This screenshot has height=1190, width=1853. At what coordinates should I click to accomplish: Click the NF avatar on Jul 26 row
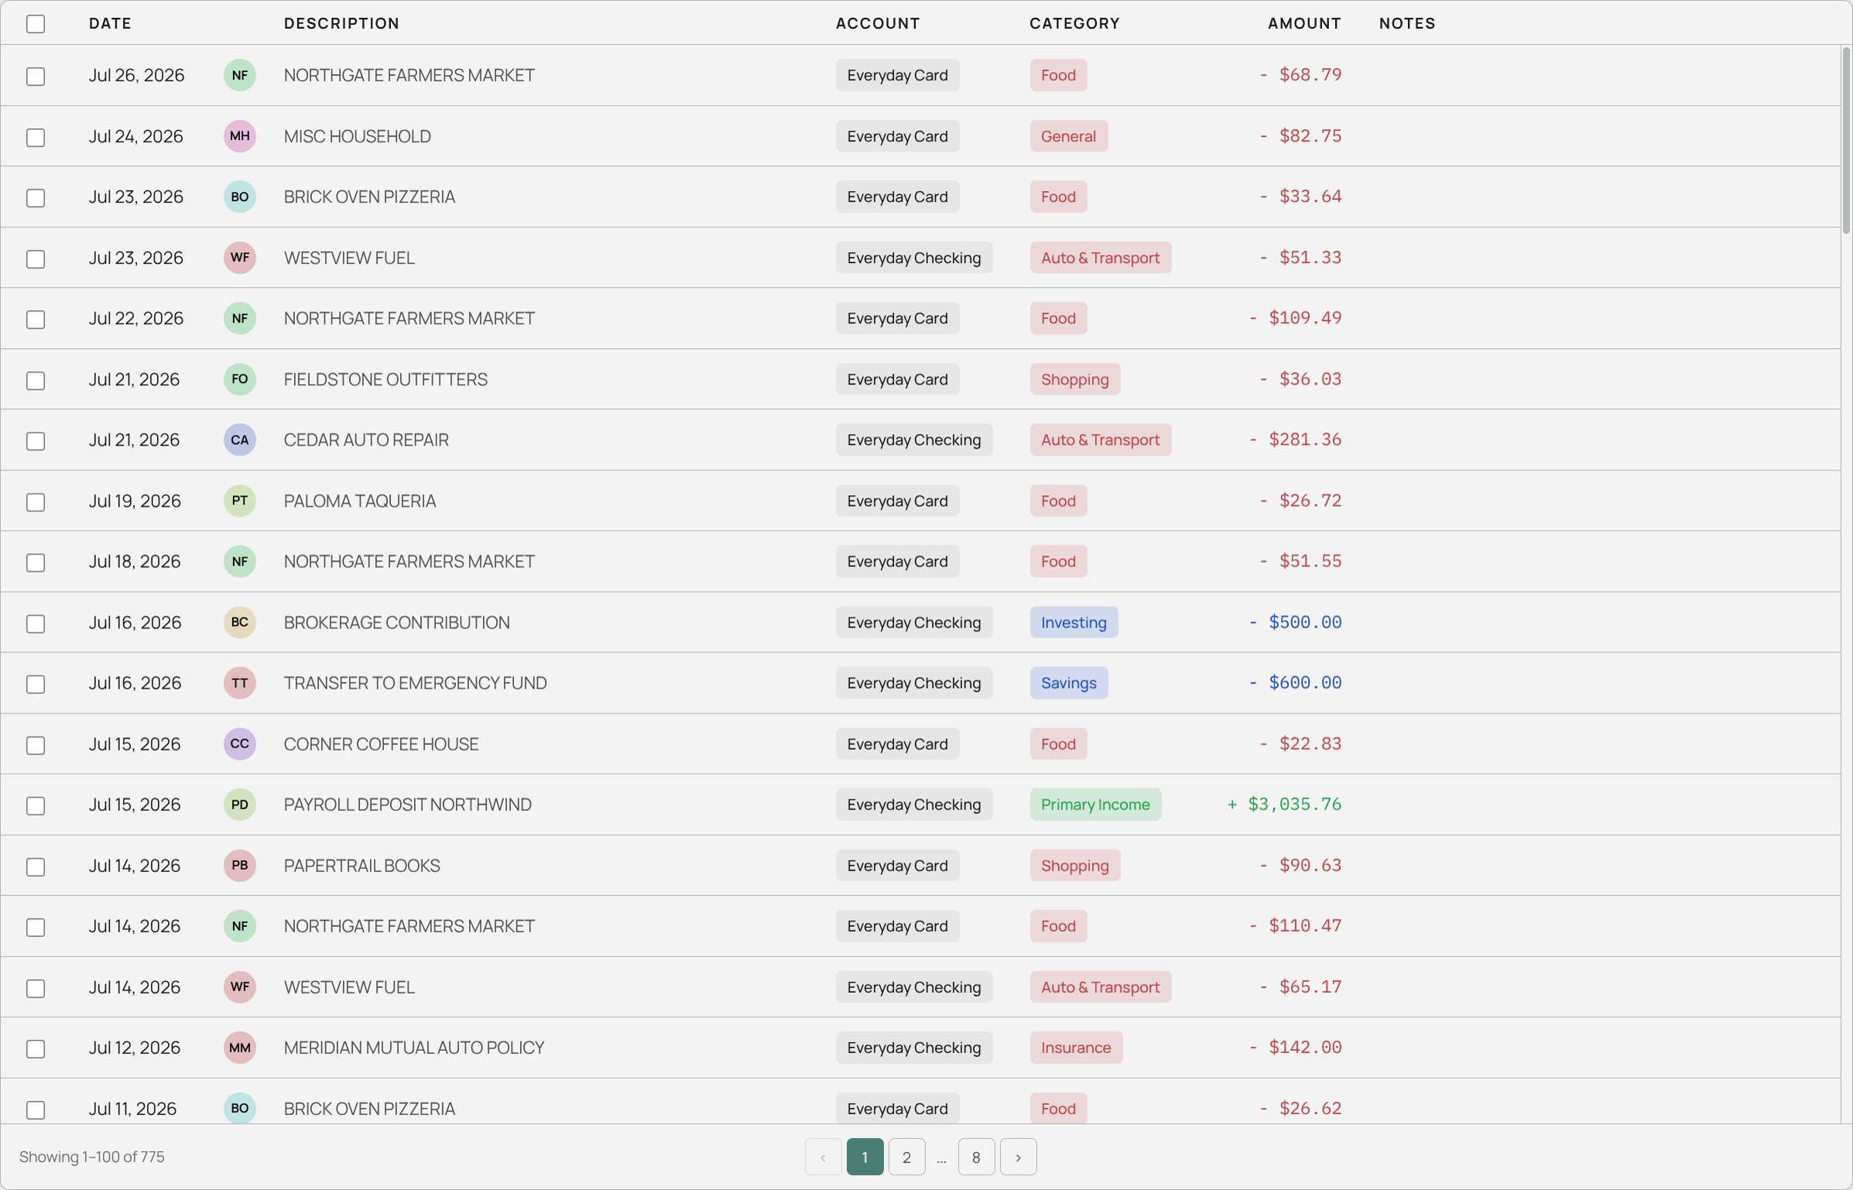pyautogui.click(x=240, y=75)
